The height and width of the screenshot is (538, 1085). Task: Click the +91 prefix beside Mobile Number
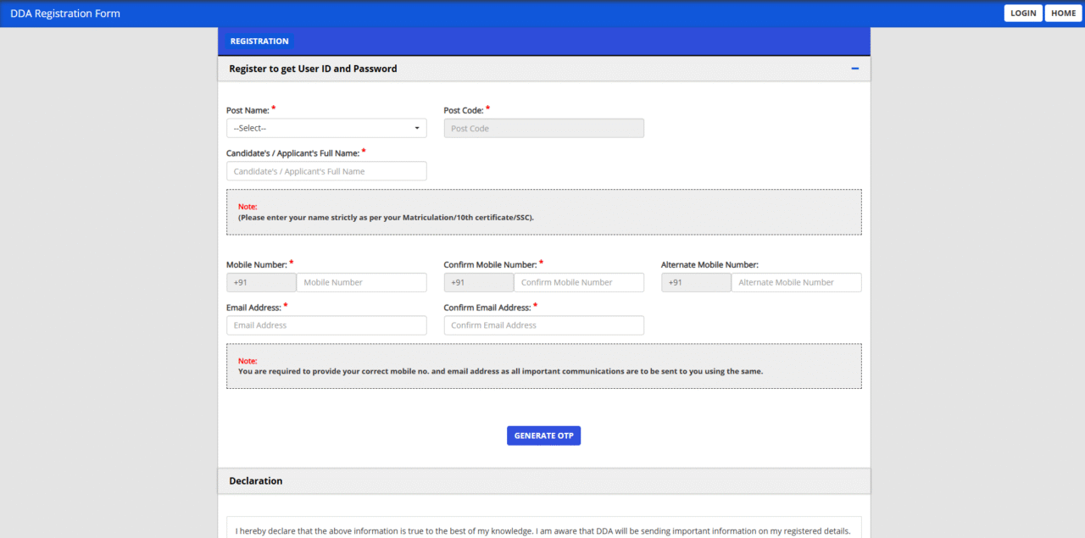[261, 281]
